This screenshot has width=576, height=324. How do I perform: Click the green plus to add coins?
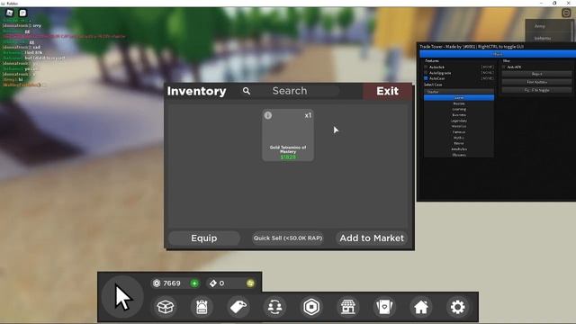tap(194, 283)
